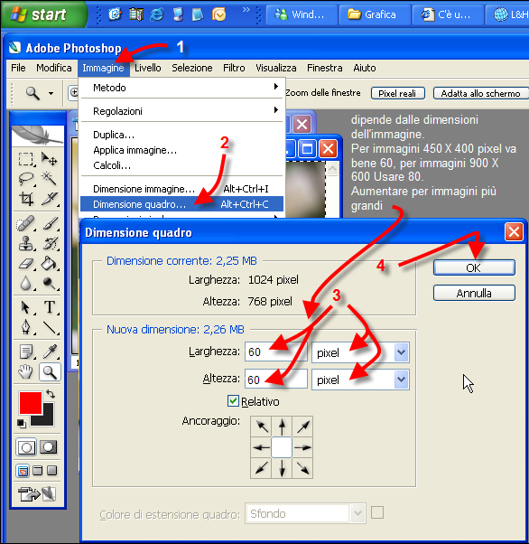The height and width of the screenshot is (544, 529).
Task: Select the Crop tool
Action: pos(26,199)
